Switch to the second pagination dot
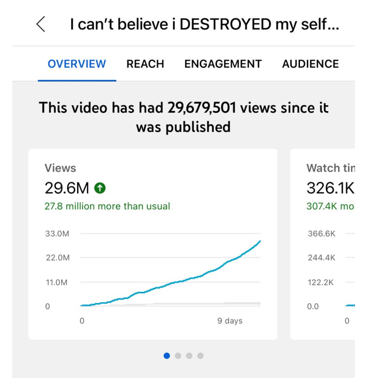 click(178, 356)
